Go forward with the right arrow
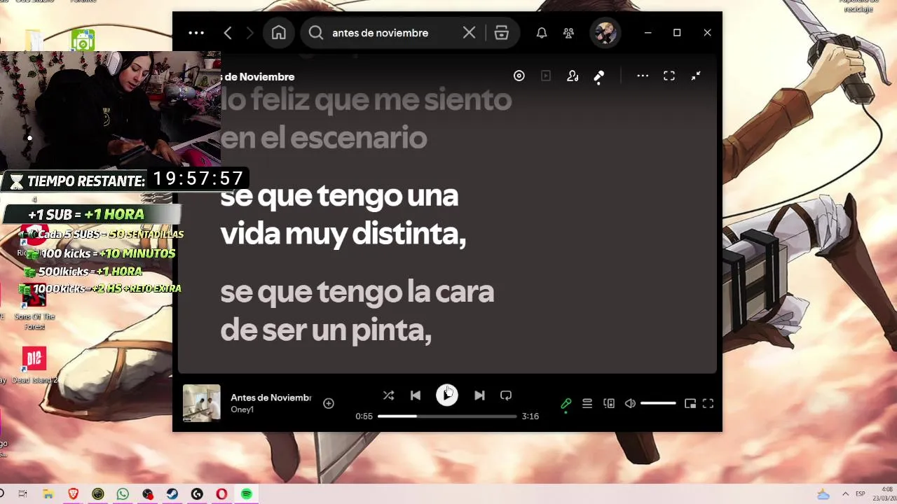 coord(249,33)
